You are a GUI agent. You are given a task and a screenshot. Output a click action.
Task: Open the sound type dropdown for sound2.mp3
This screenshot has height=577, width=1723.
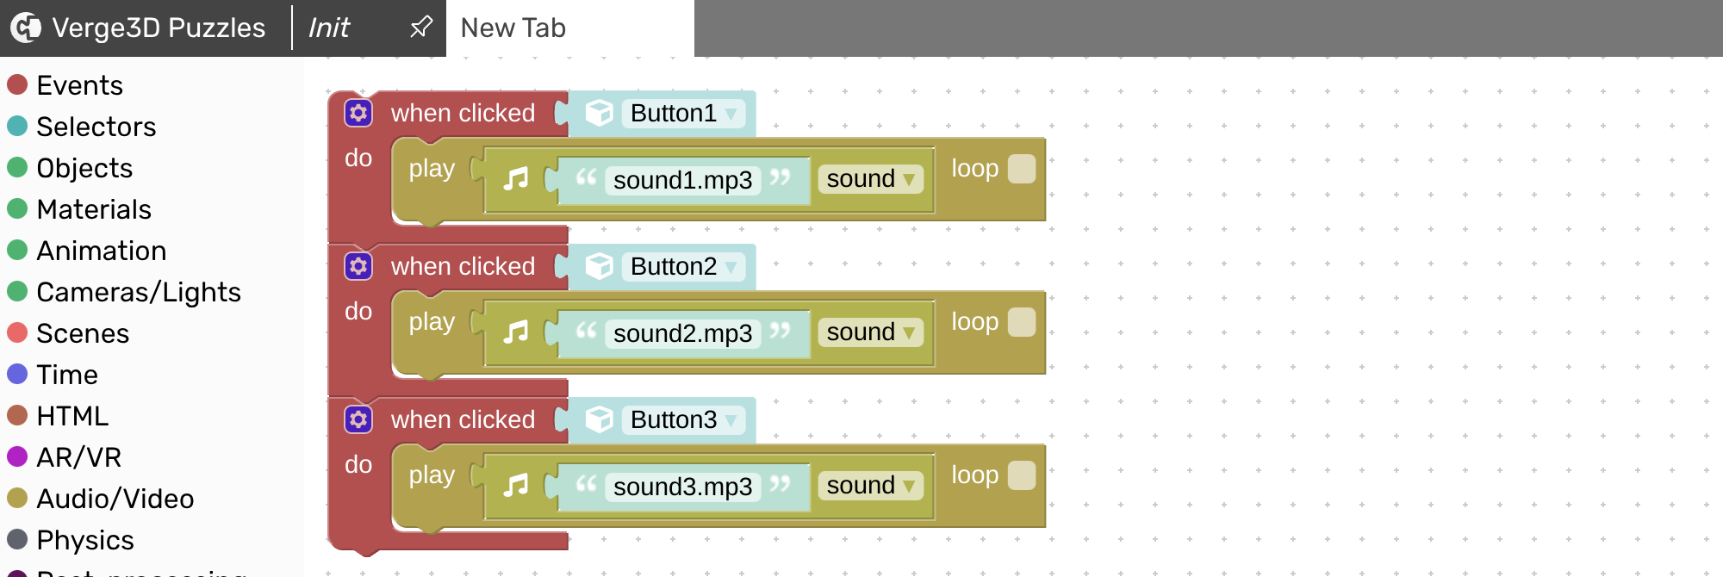coord(870,332)
